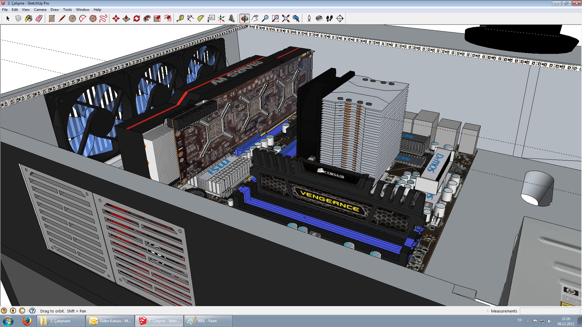This screenshot has width=582, height=327.
Task: Open the View menu
Action: (x=26, y=10)
